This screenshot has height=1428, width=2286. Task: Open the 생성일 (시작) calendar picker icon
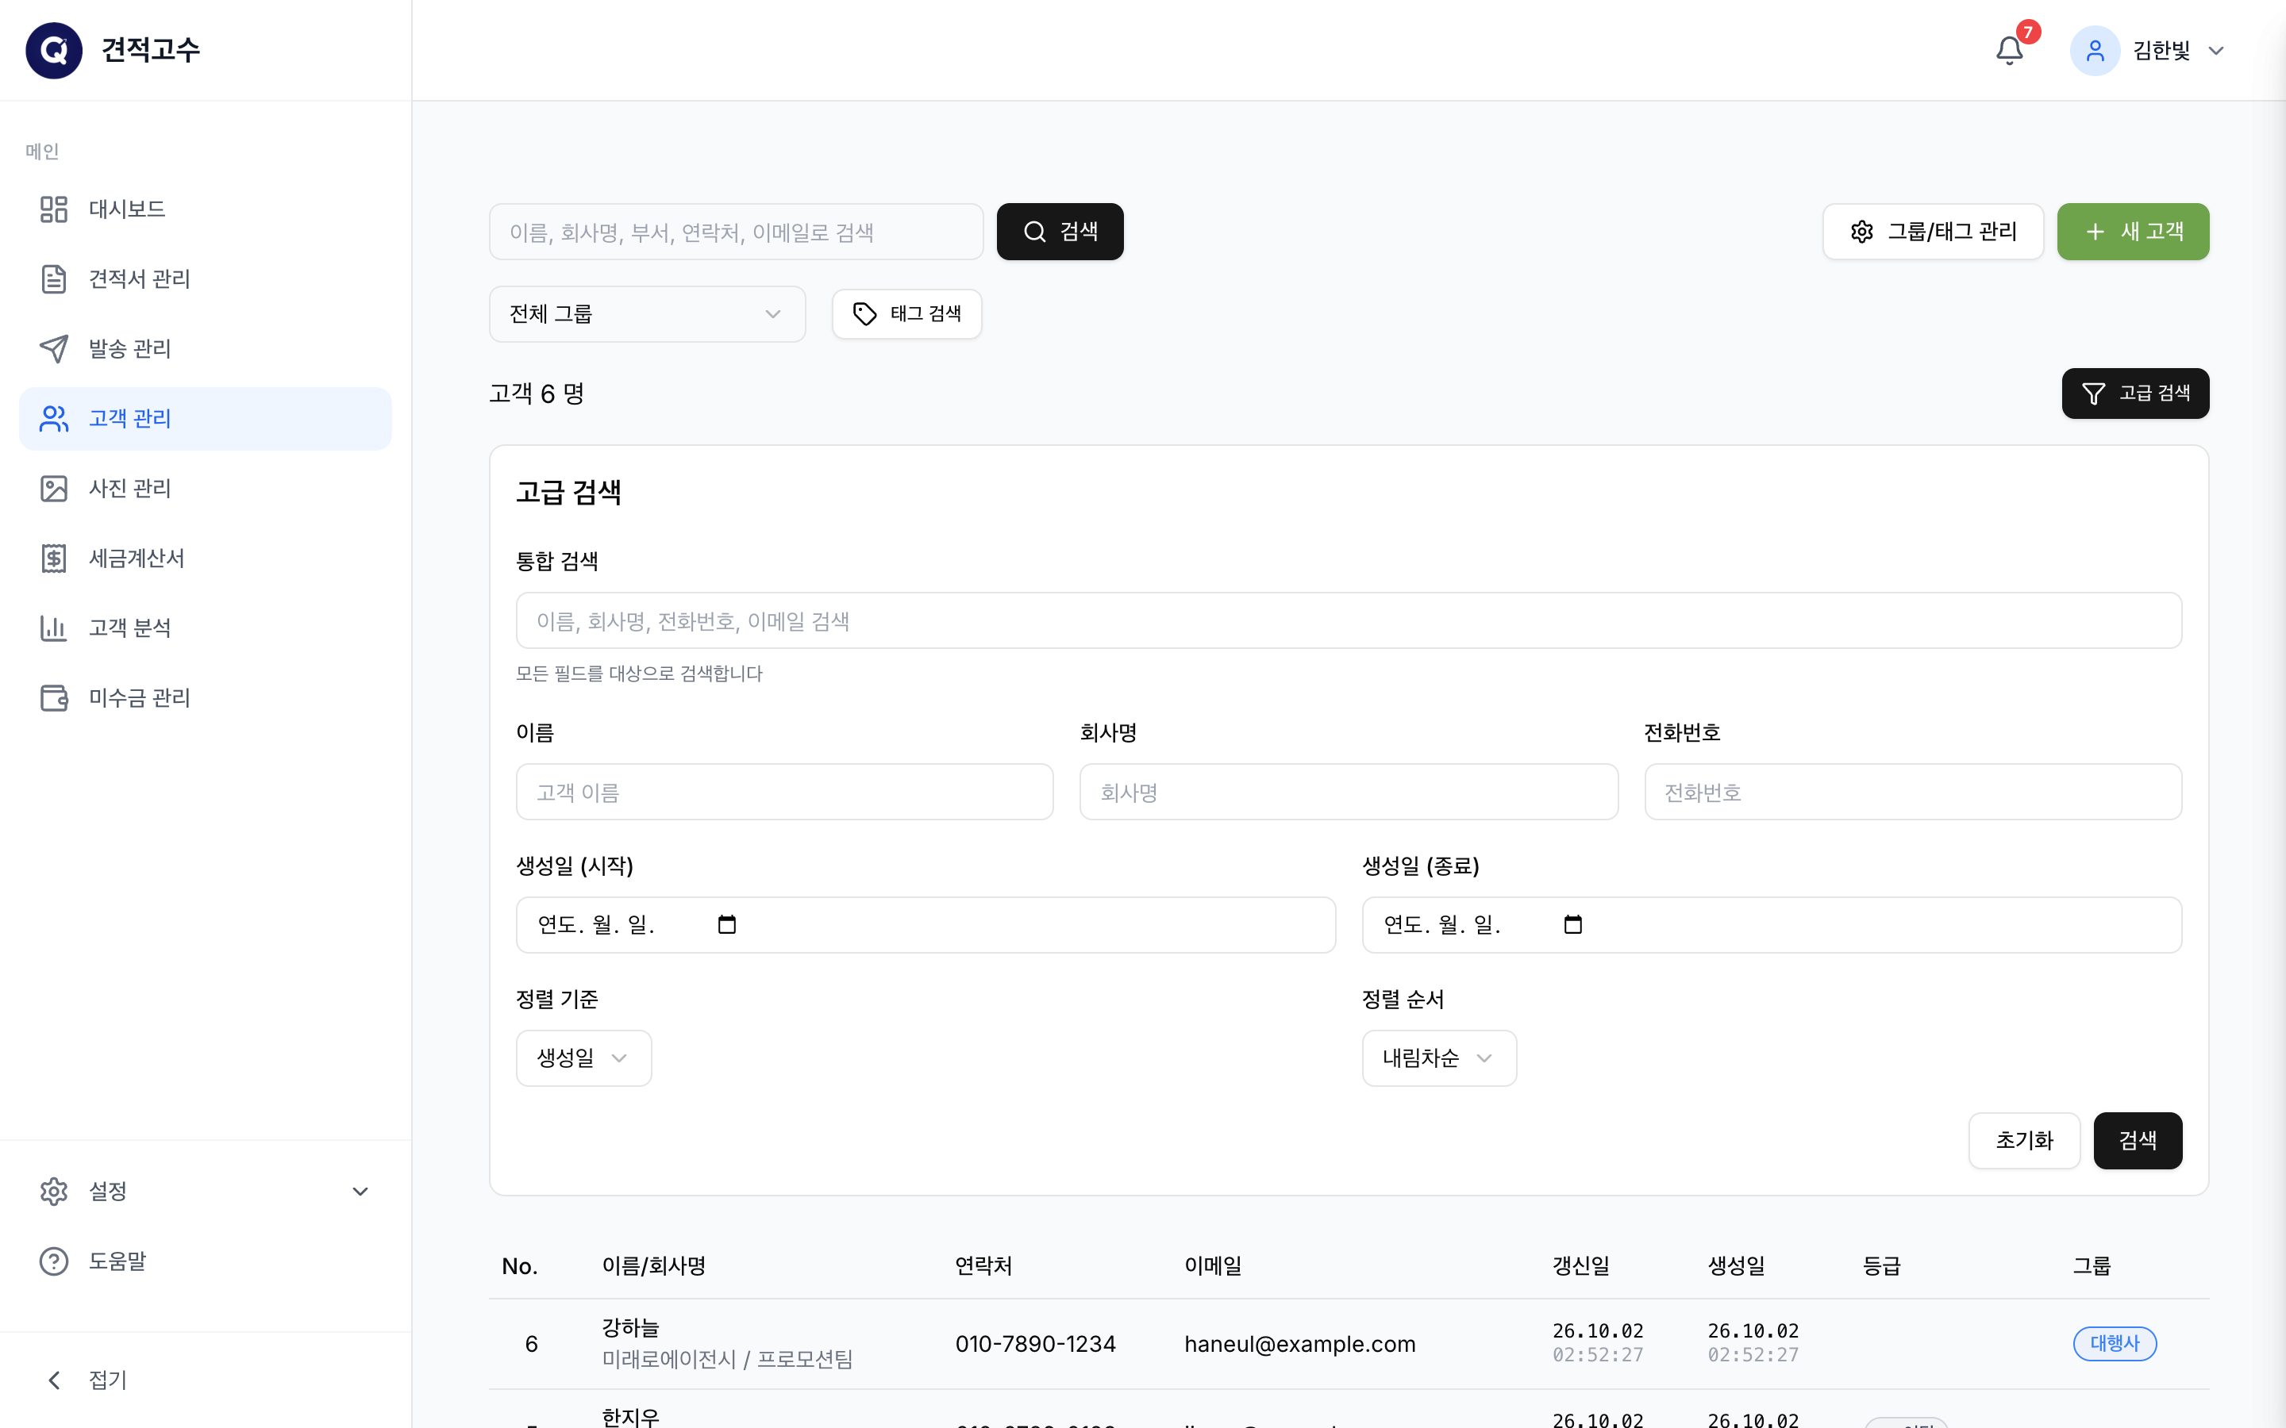(x=726, y=924)
